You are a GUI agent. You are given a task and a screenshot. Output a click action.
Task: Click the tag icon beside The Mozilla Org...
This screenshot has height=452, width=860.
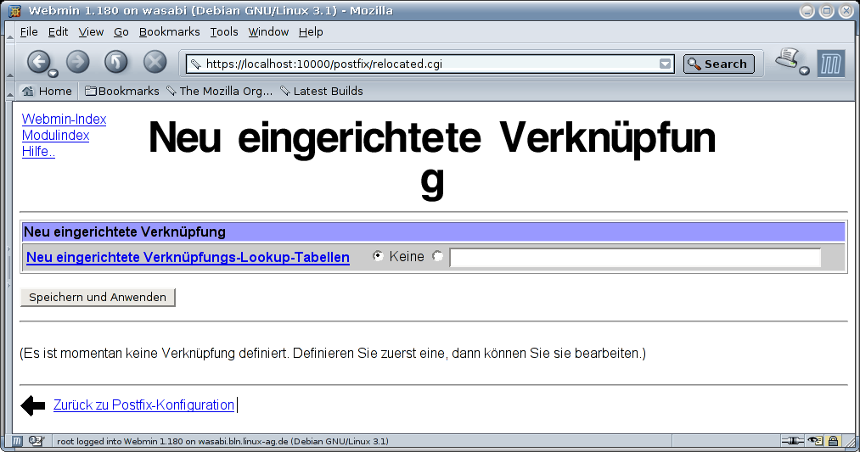(171, 91)
